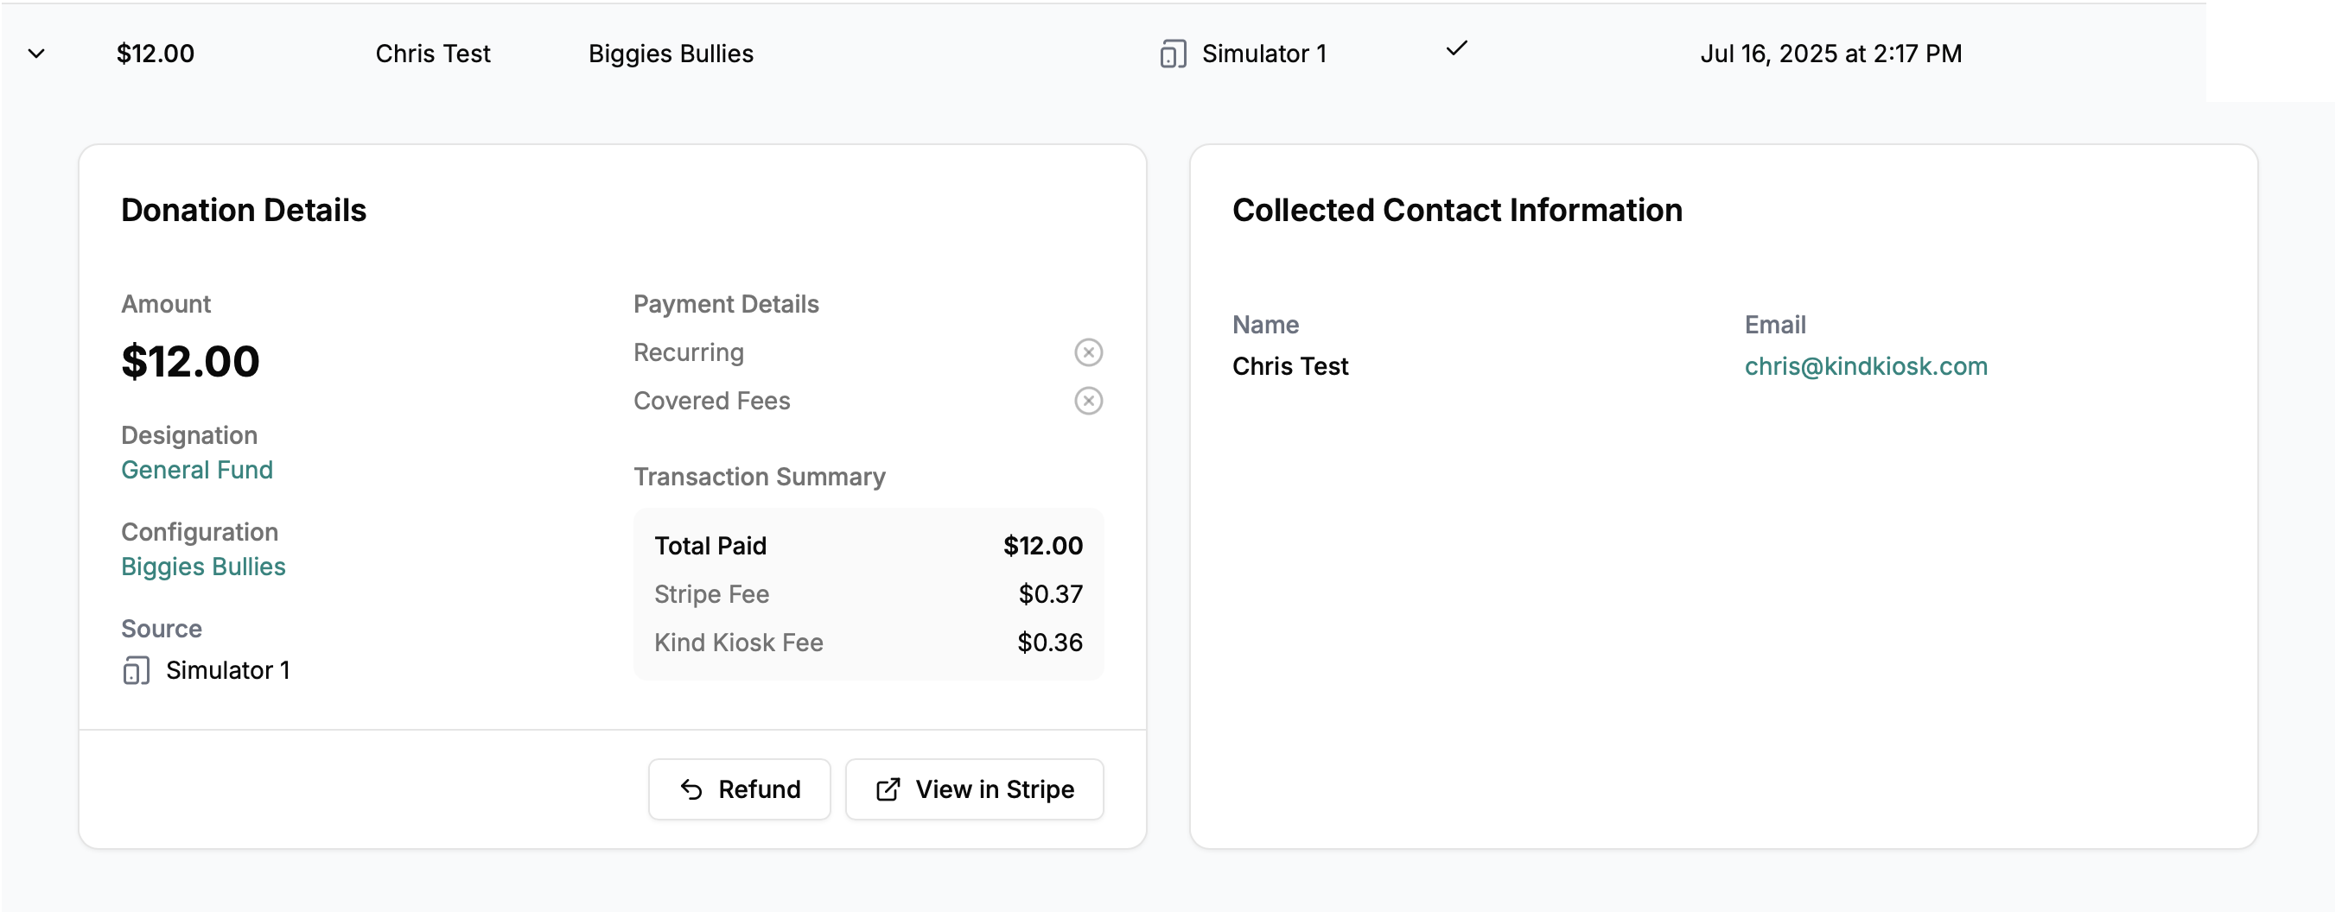Click the checkmark status icon in row
The image size is (2342, 912).
click(1456, 49)
